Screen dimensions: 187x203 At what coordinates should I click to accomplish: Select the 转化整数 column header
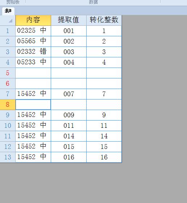[x=104, y=20]
